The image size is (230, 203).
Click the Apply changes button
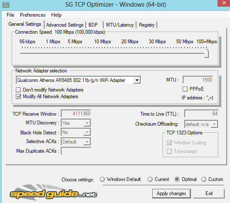[171, 193]
